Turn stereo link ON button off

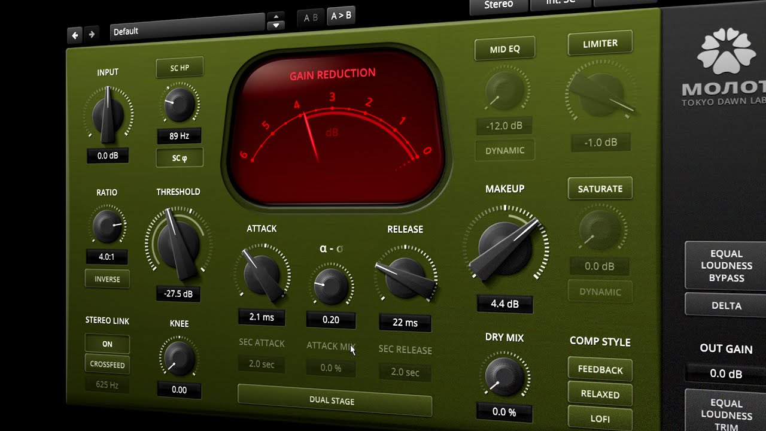point(107,344)
